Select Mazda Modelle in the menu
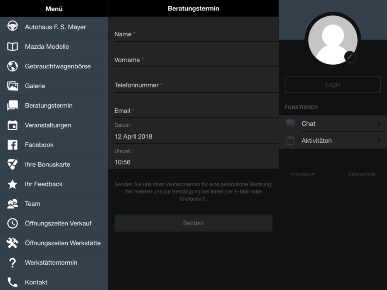Screen dimensions: 387x290 tap(54, 47)
